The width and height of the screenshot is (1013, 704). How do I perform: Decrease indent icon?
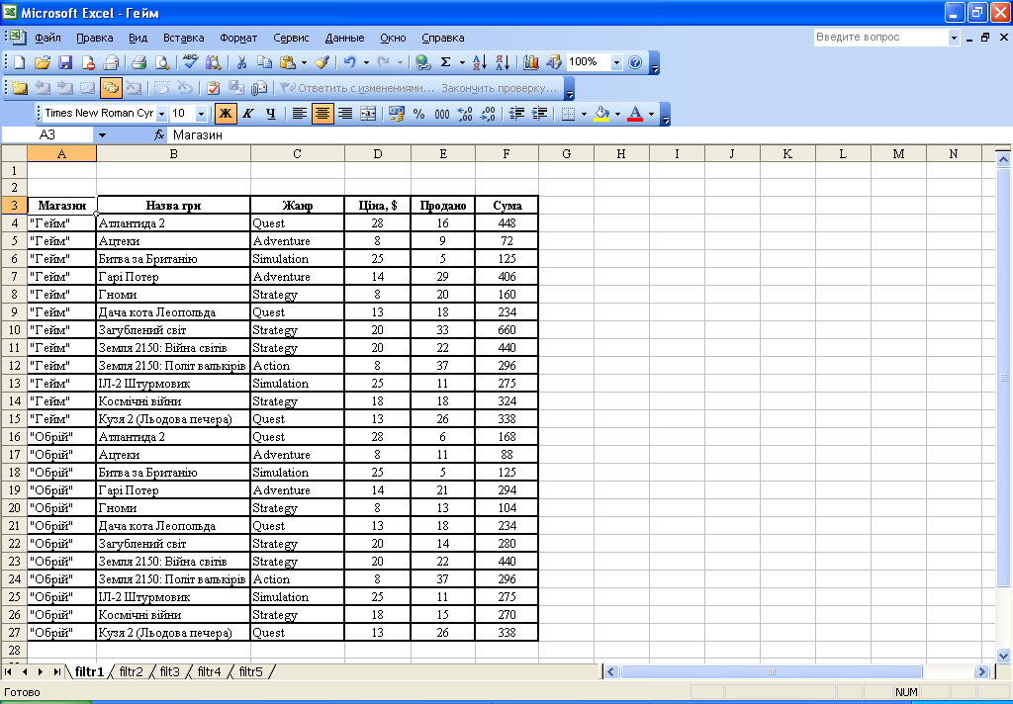[516, 114]
